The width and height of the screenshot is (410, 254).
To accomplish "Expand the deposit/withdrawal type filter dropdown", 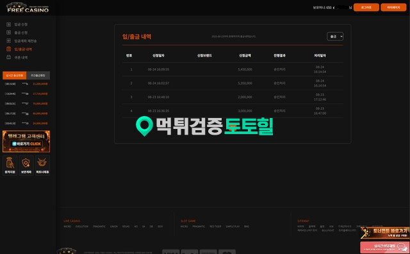I will 335,37.
